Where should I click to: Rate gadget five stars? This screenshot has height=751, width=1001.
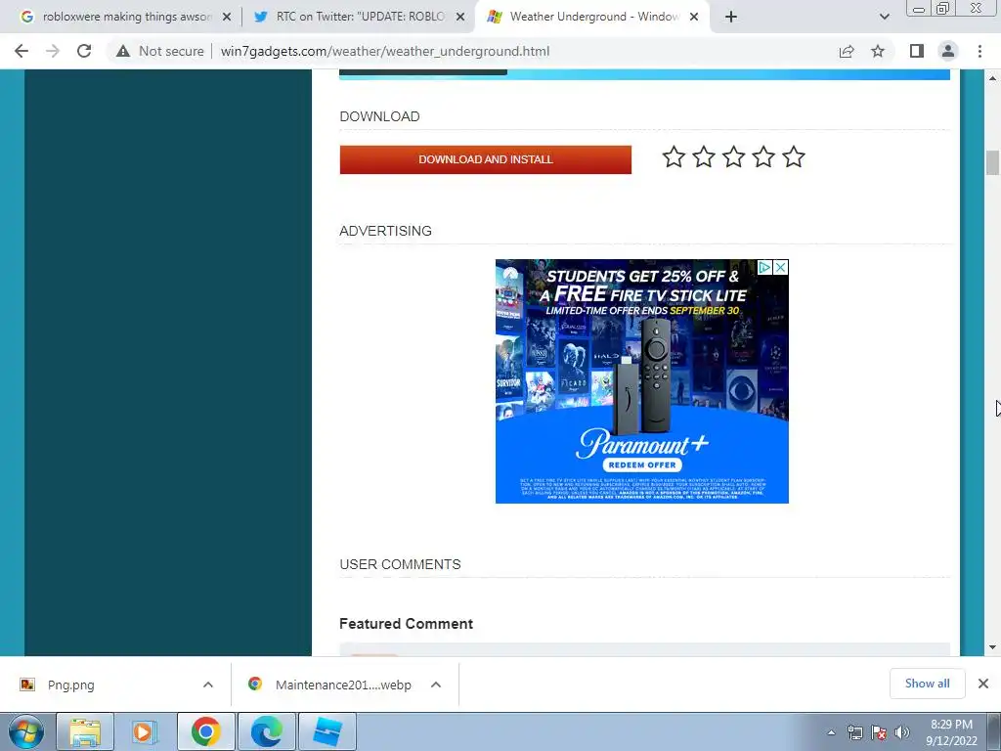[794, 156]
